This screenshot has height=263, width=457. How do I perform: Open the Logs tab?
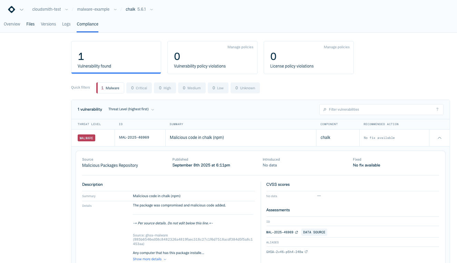[x=66, y=24]
